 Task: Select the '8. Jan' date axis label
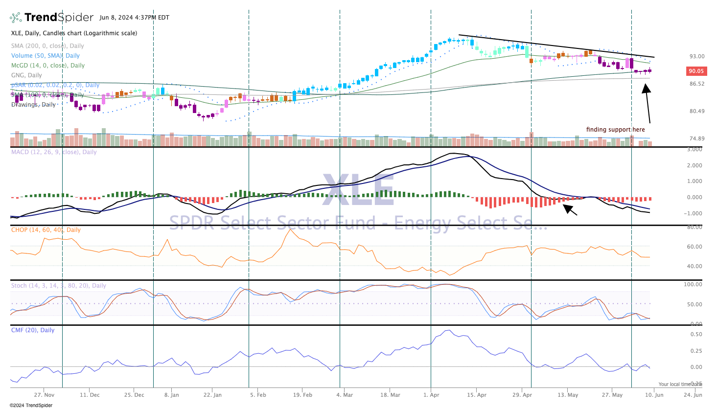172,395
